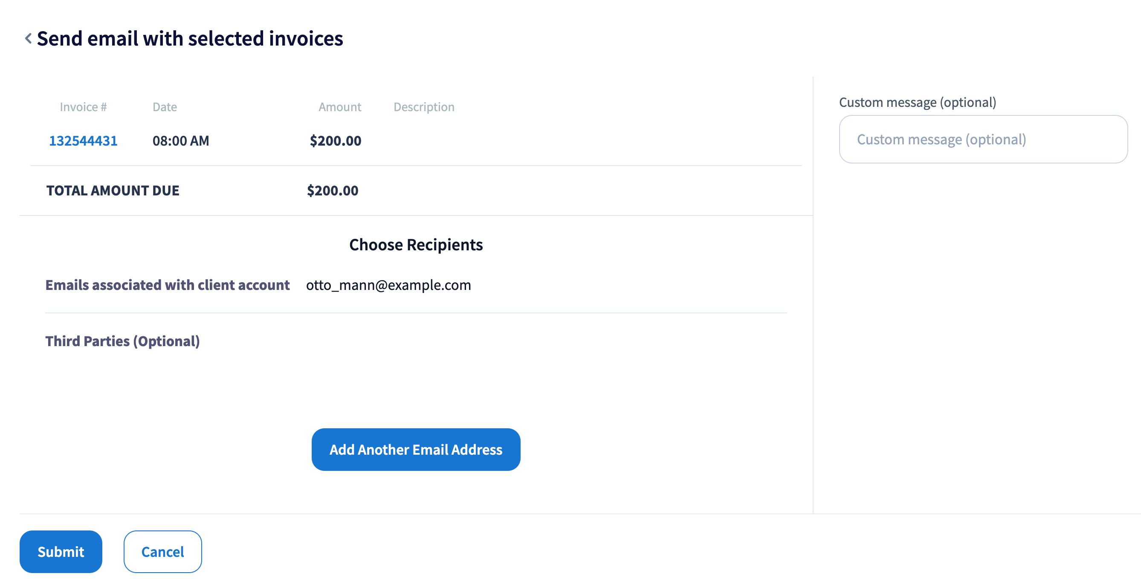Click Add Another Email Address button
1141x579 pixels.
[415, 449]
